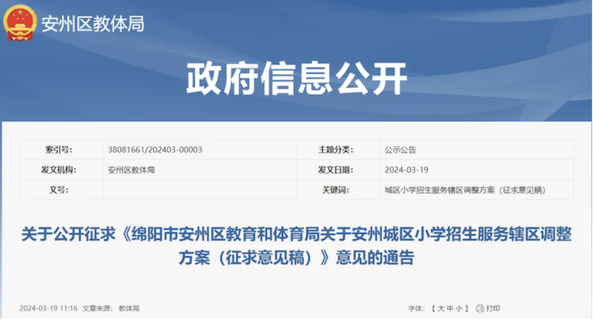Image resolution: width=593 pixels, height=320 pixels.
Task: Click issuing agency value 安州区教体局
Action: coord(131,170)
